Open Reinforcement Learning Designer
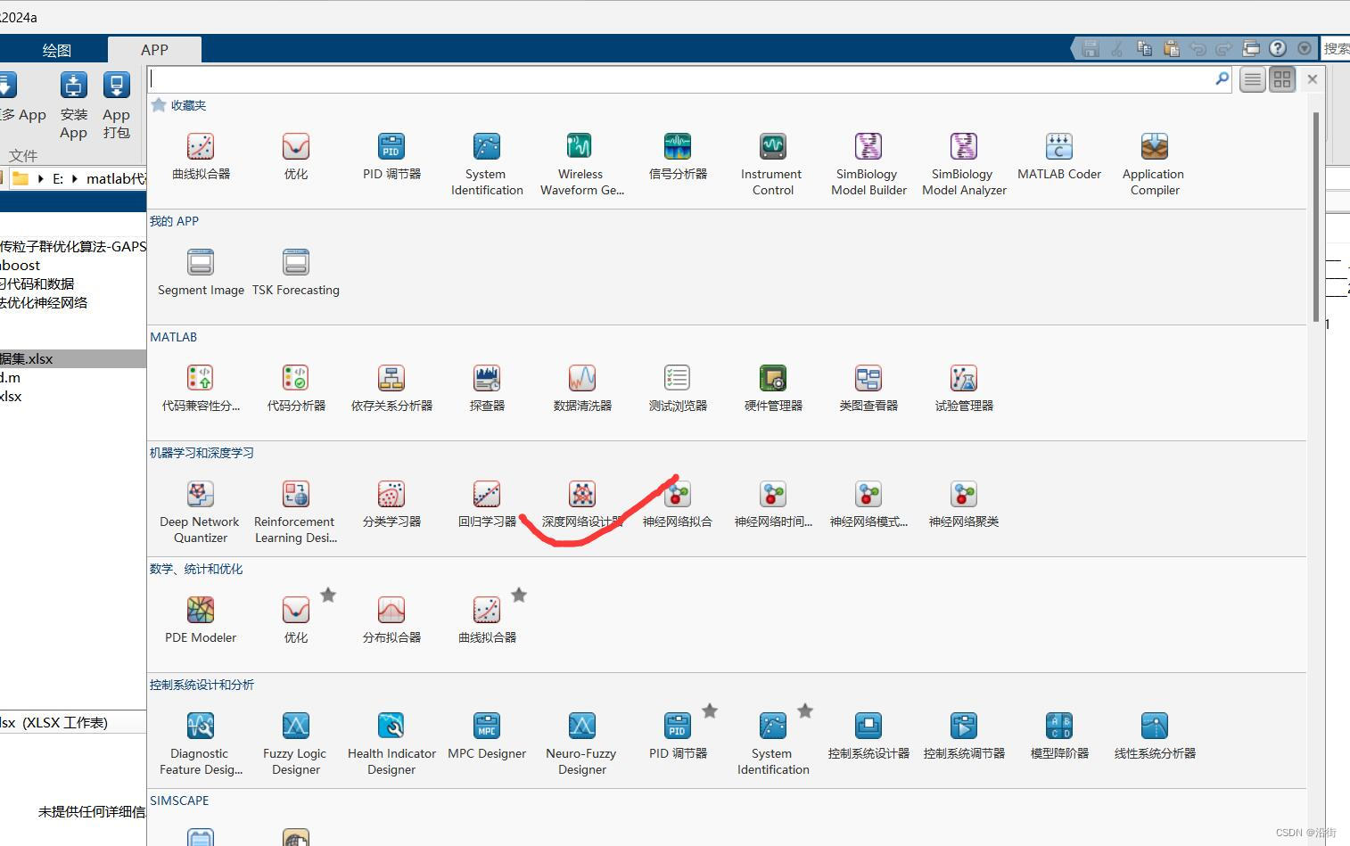The image size is (1350, 846). pos(296,513)
